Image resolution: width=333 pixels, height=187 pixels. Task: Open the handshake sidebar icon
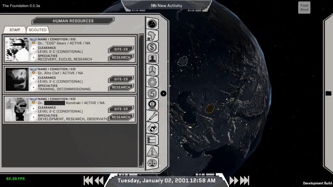click(152, 128)
